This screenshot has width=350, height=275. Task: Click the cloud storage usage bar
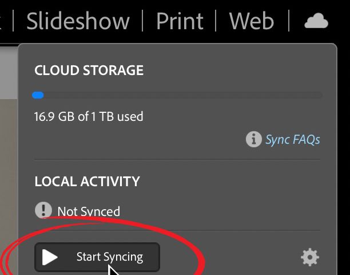click(x=177, y=95)
